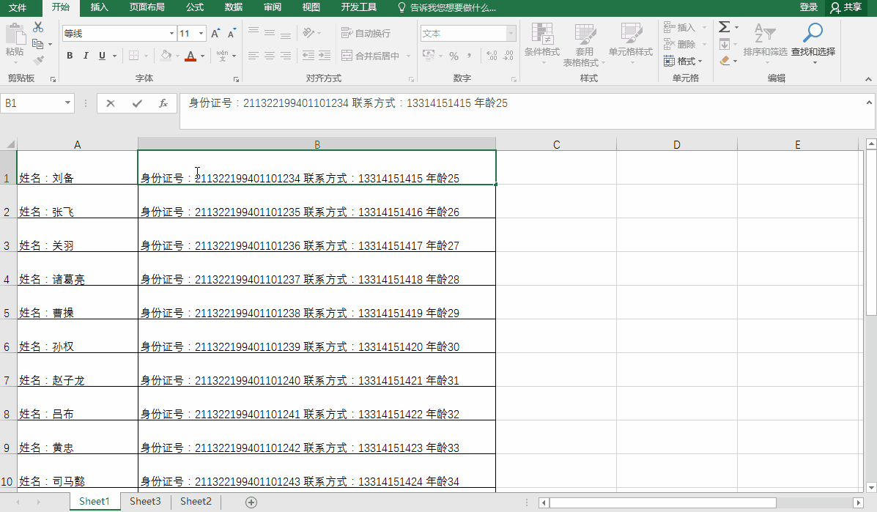Click the formula bar confirm checkmark icon
This screenshot has height=512, width=877.
coord(137,103)
